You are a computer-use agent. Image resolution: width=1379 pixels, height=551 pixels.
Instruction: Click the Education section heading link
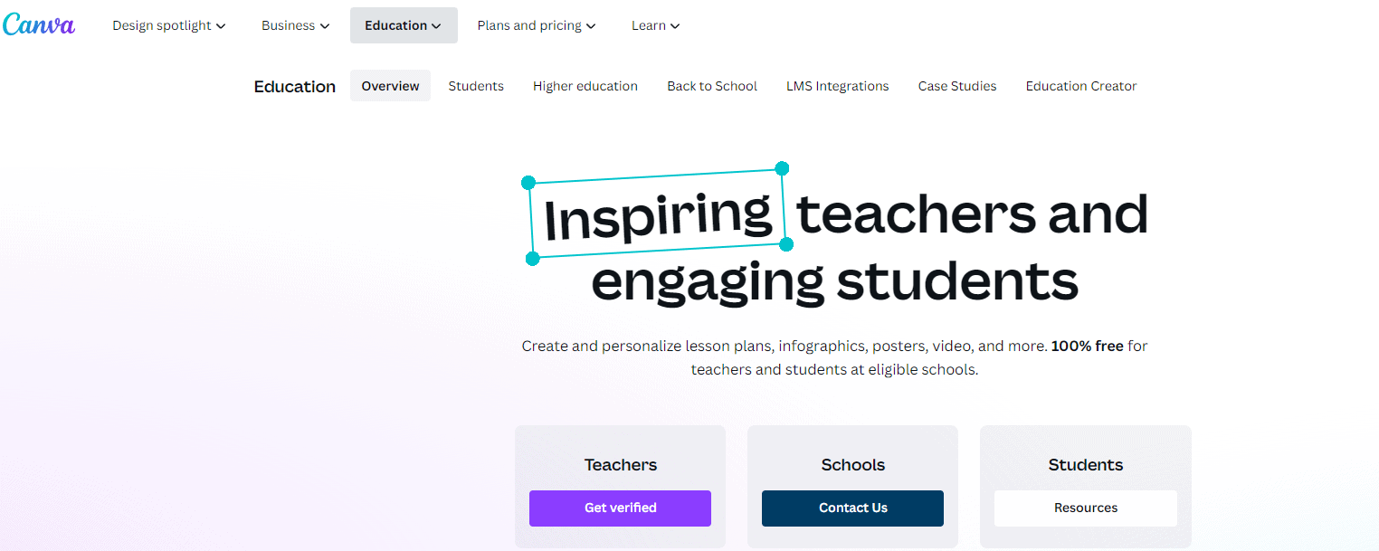(x=294, y=87)
